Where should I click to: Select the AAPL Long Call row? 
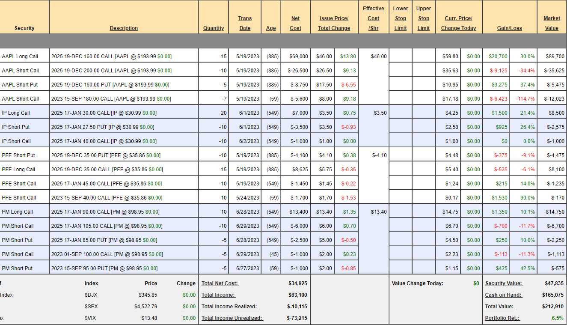pos(20,57)
